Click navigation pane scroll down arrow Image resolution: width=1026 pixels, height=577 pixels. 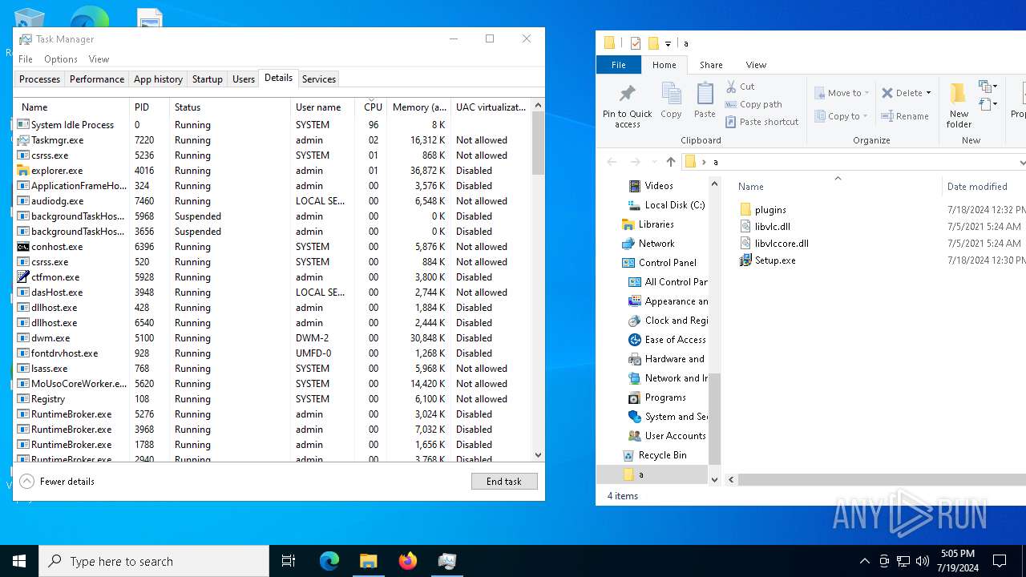714,480
